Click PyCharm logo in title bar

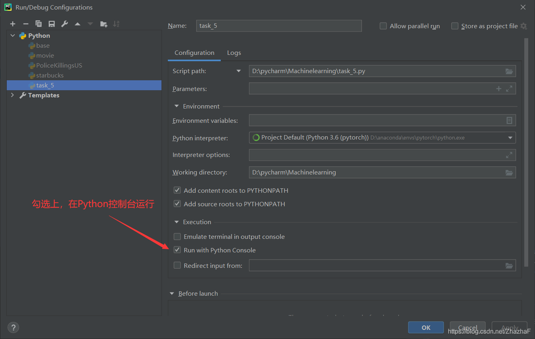pyautogui.click(x=8, y=7)
